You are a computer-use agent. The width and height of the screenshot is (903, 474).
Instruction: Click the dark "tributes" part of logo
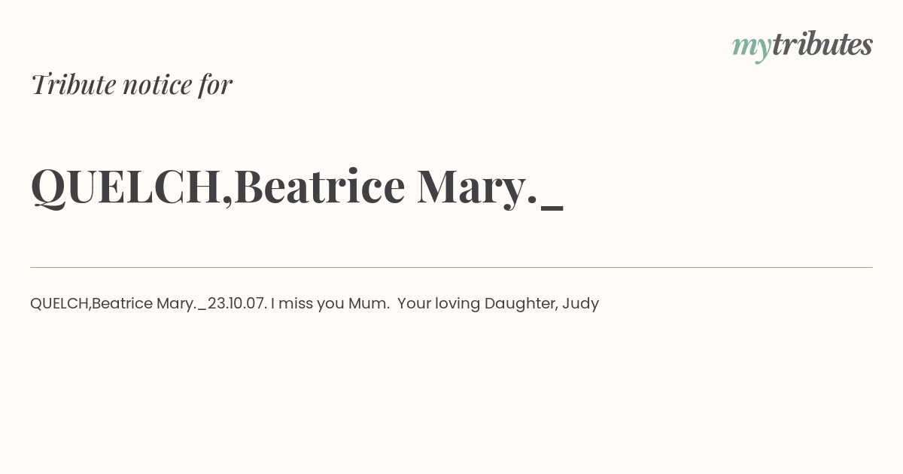pos(822,44)
